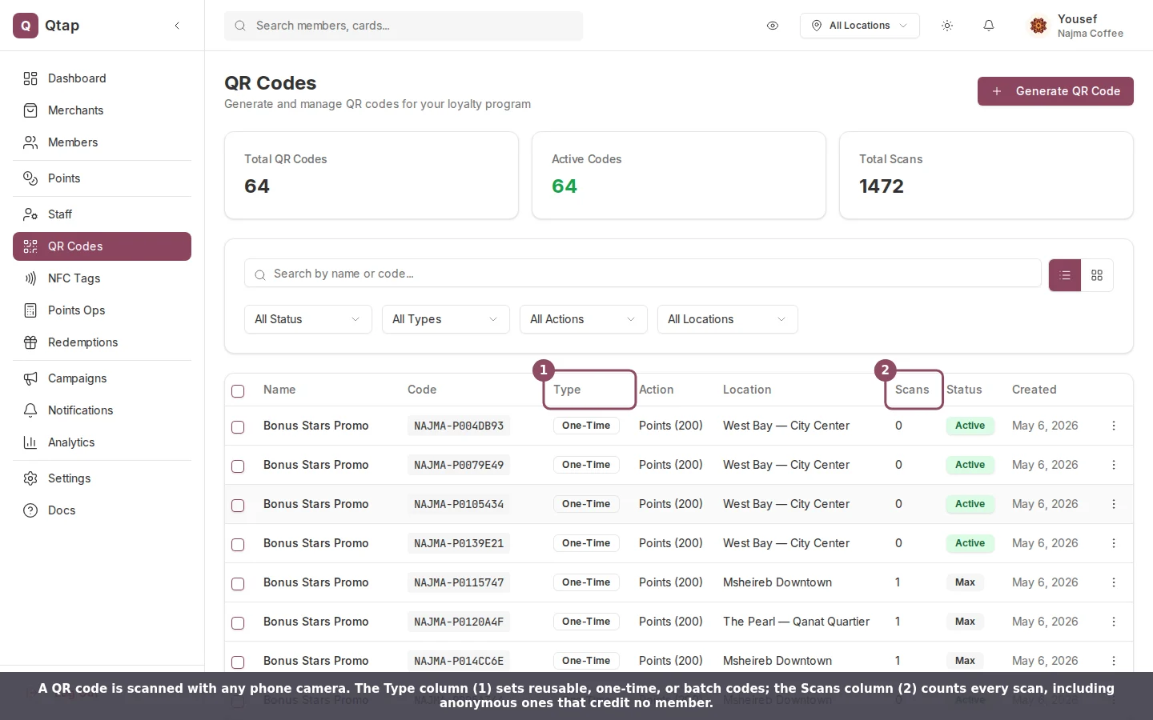Open notifications bell in top bar
The height and width of the screenshot is (720, 1153).
[x=989, y=26]
